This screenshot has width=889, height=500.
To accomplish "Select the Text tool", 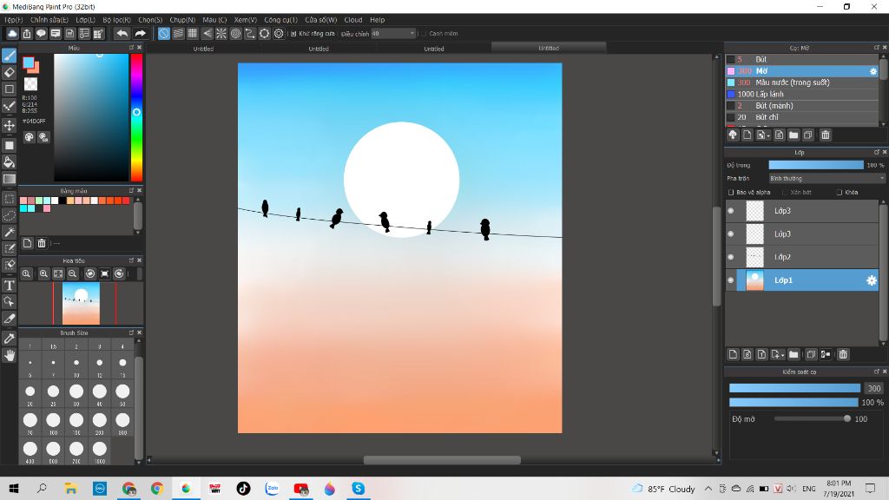I will click(9, 285).
